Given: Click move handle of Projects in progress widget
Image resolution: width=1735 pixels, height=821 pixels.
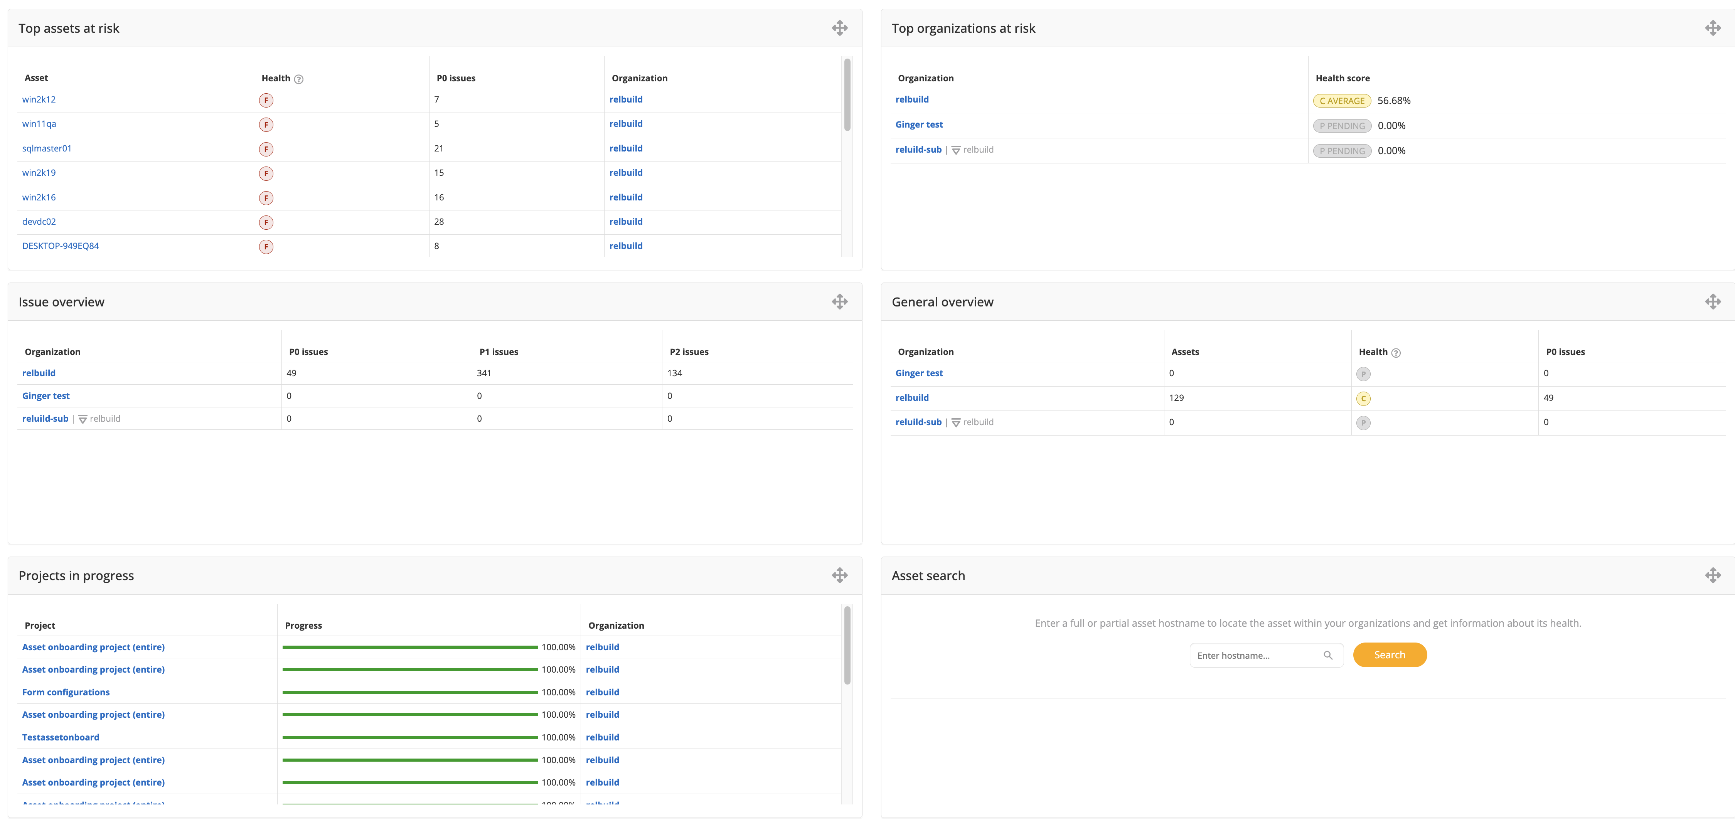Looking at the screenshot, I should tap(839, 575).
